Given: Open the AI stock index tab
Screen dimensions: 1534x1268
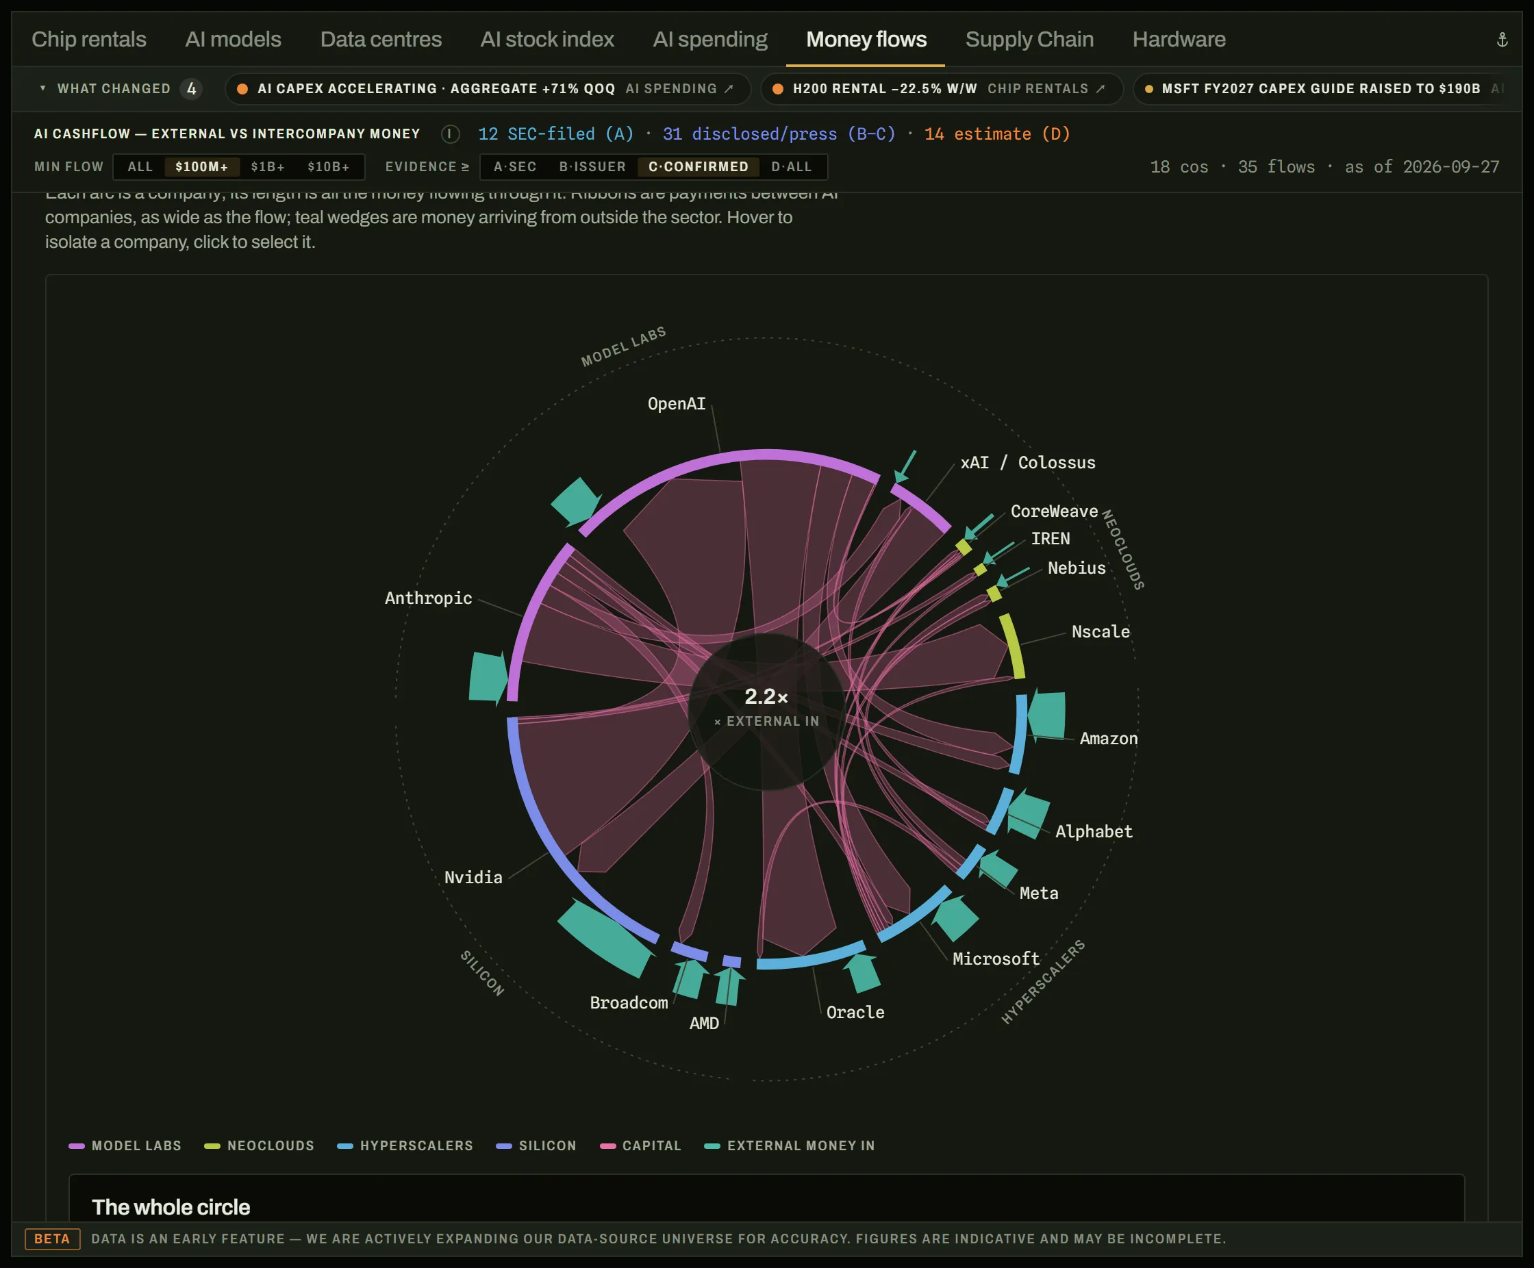Looking at the screenshot, I should 546,40.
